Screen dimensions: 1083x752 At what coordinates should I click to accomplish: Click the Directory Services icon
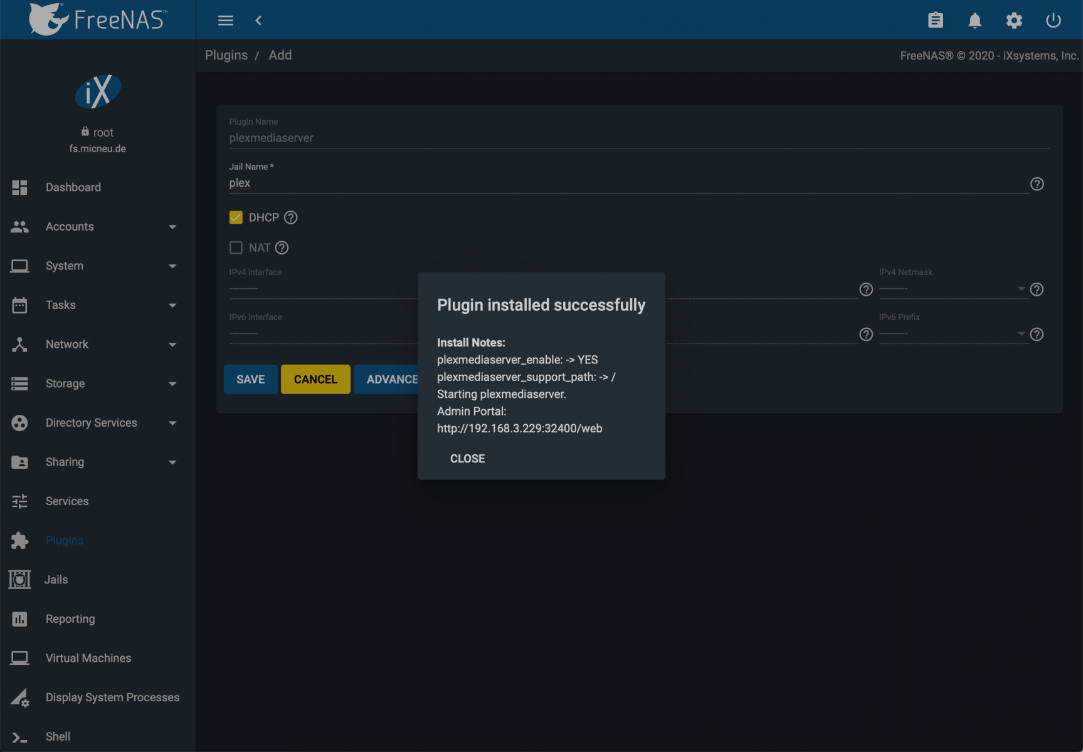click(19, 423)
